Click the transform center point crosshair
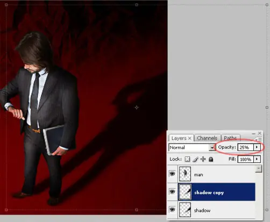Image resolution: width=270 pixels, height=222 pixels. 137,108
